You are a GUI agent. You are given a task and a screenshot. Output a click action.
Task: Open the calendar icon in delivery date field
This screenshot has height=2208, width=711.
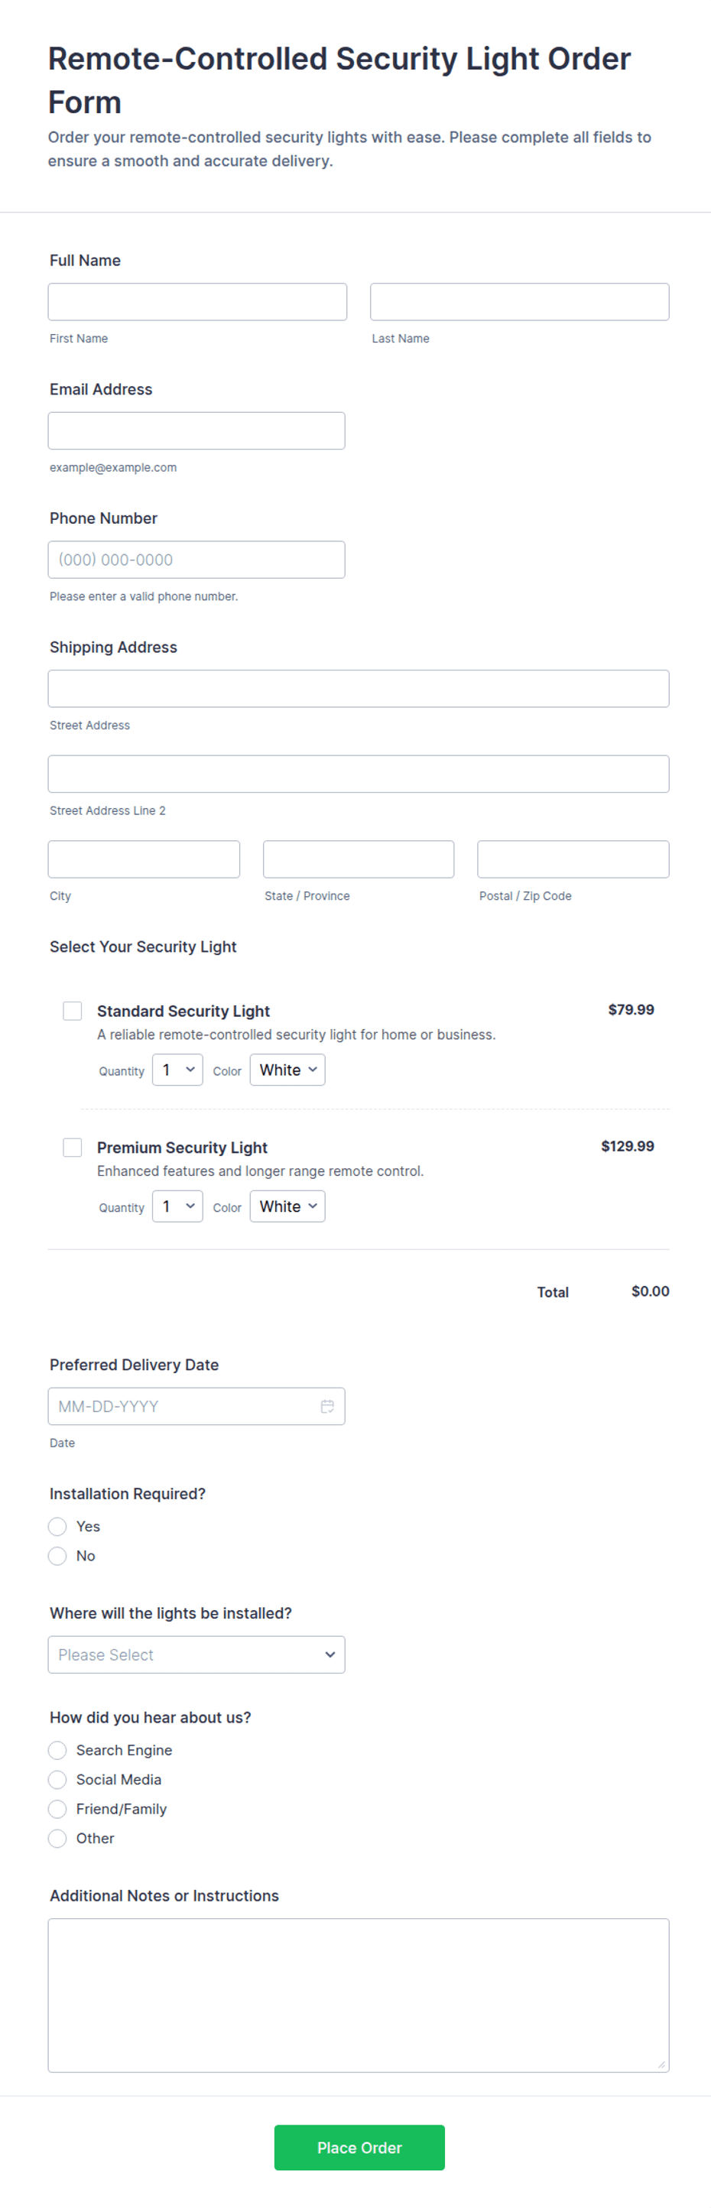[x=327, y=1406]
